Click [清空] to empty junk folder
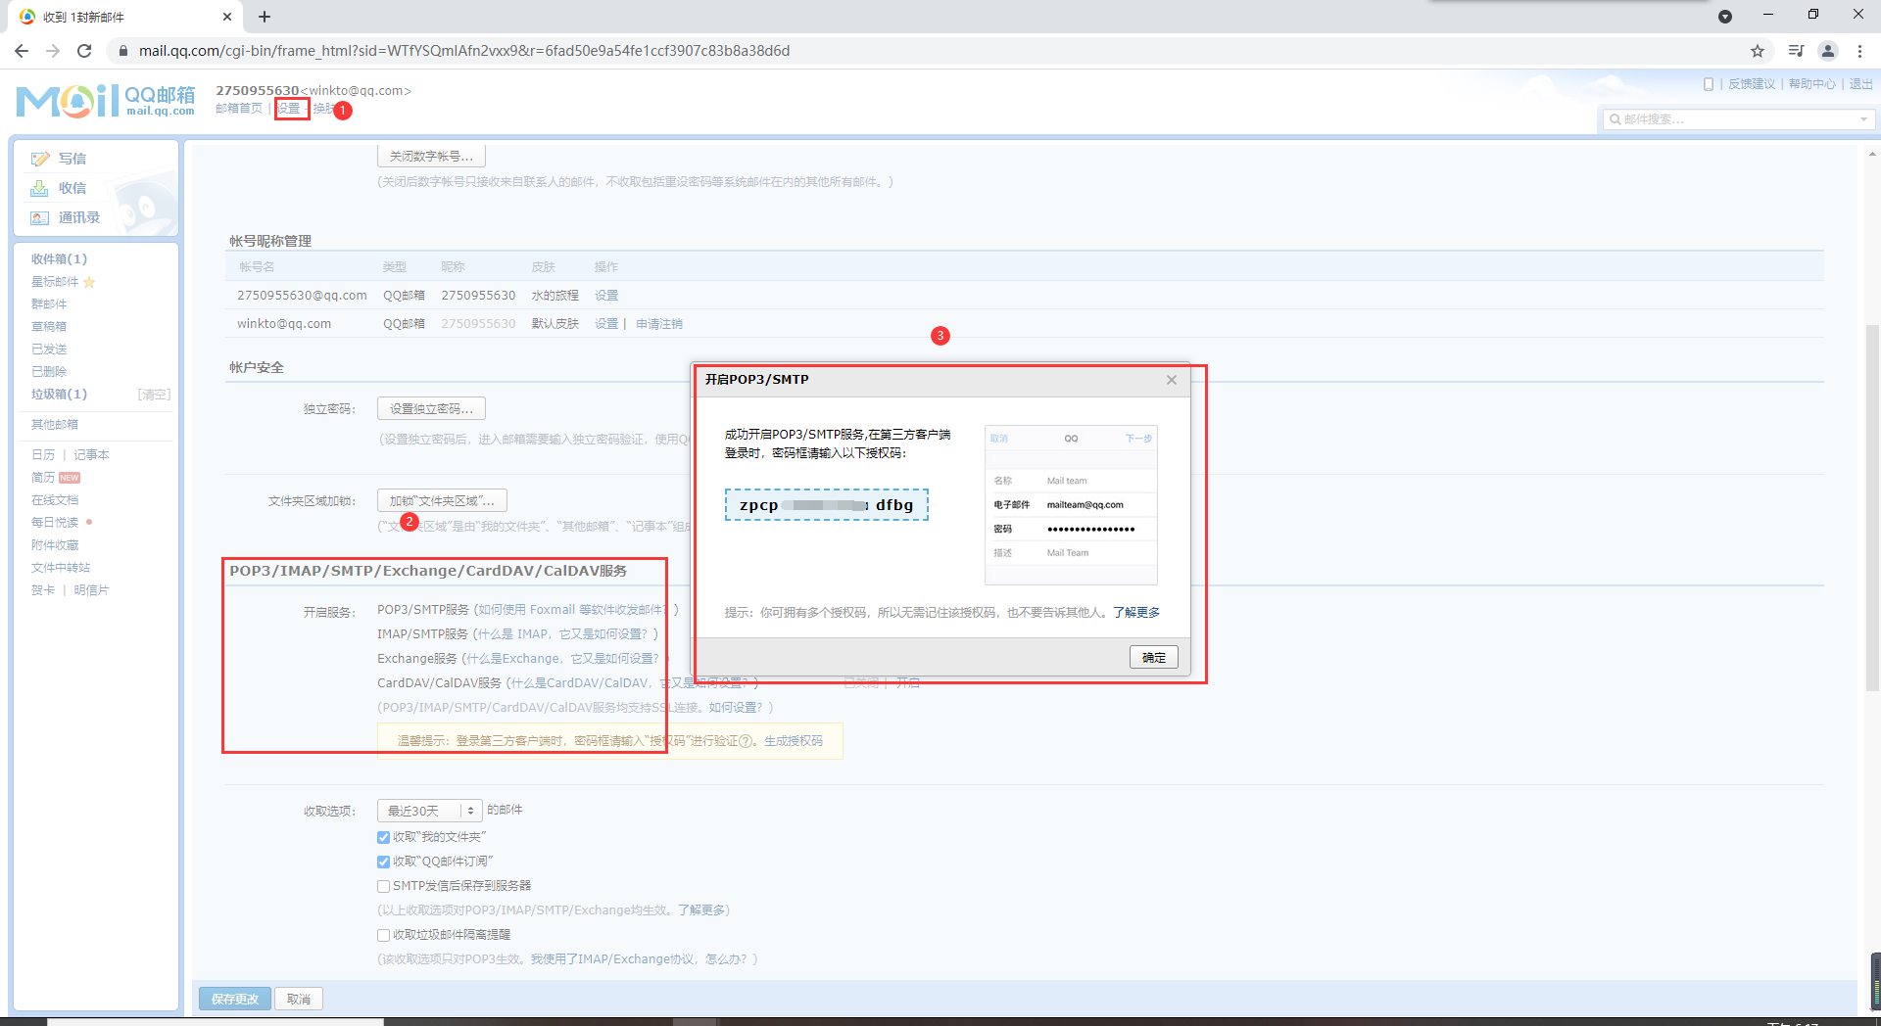 tap(154, 395)
